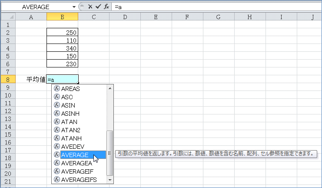Click into the formula bar text field

click(217, 7)
